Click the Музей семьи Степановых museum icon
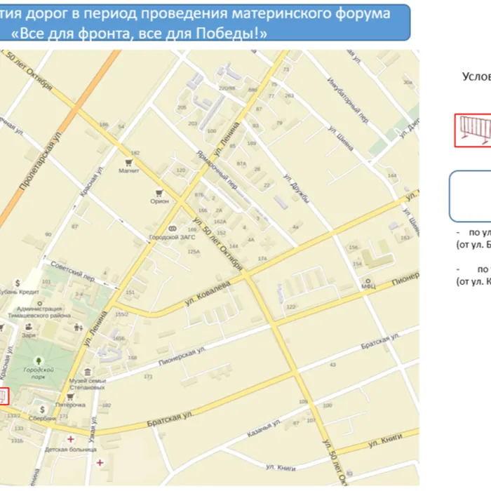 point(87,371)
